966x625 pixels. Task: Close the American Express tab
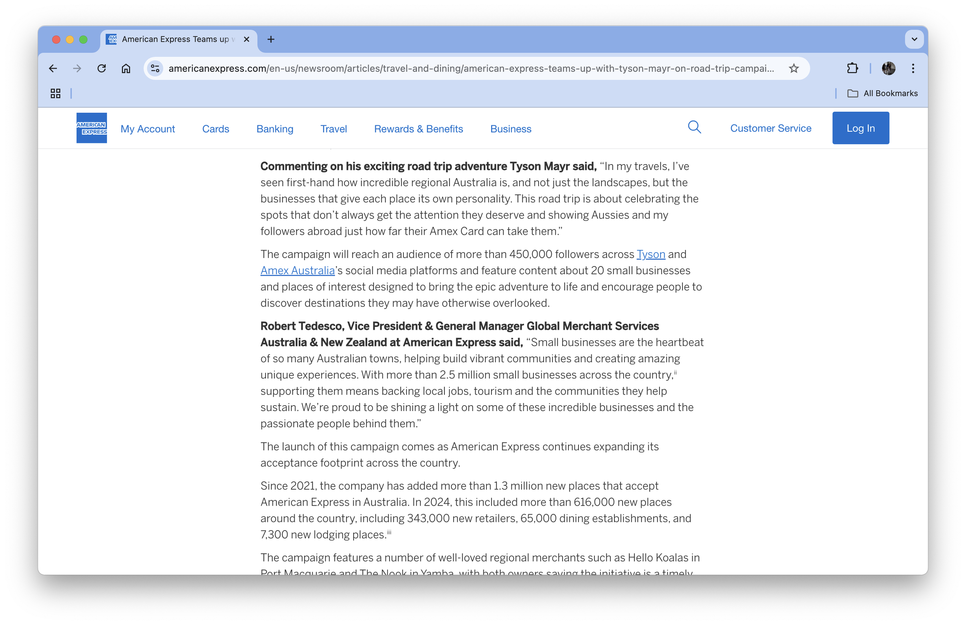[247, 39]
